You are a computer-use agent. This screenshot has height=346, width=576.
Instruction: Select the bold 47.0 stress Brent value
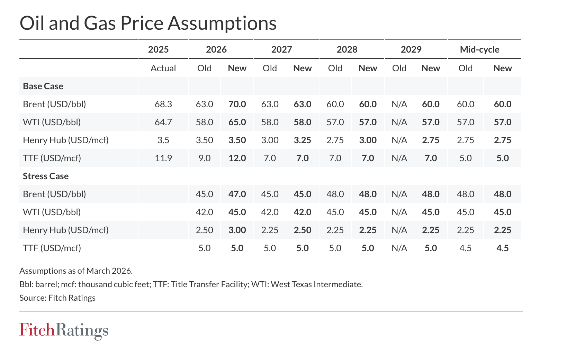[x=237, y=194]
